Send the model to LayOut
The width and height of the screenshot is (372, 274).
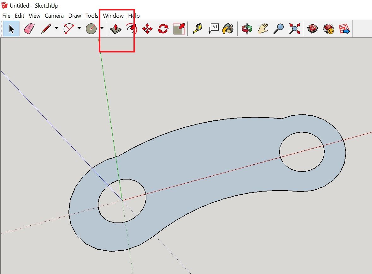pyautogui.click(x=344, y=29)
